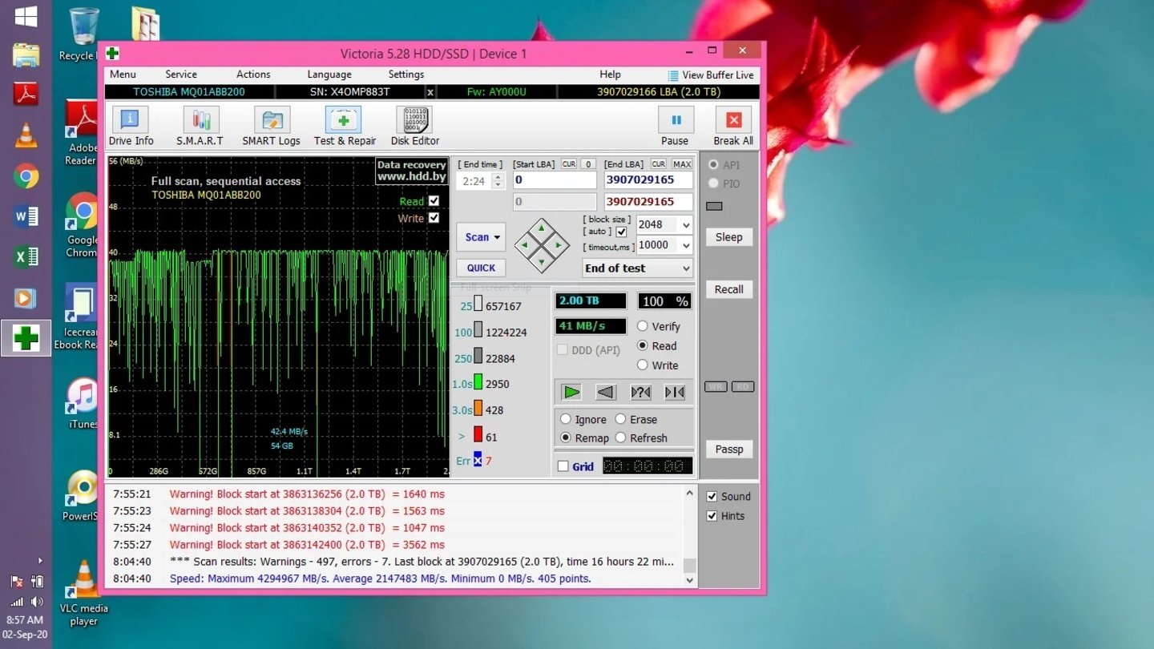Select the Verify radio button
This screenshot has height=649, width=1154.
point(643,326)
